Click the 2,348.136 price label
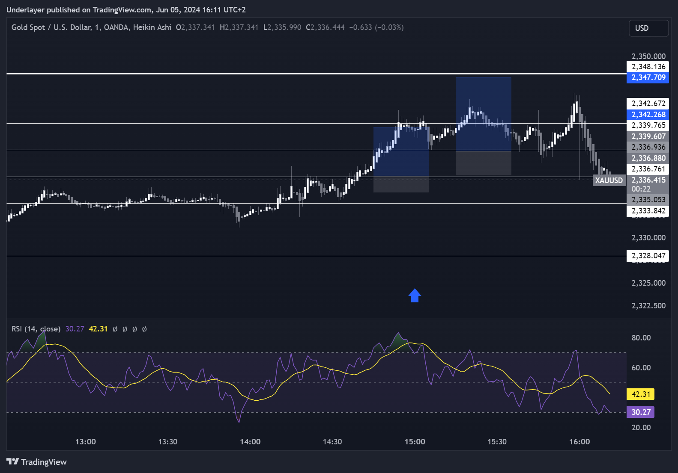This screenshot has height=473, width=678. [648, 67]
